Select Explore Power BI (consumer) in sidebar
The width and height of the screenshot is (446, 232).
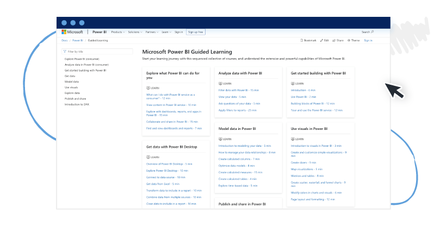coord(82,59)
